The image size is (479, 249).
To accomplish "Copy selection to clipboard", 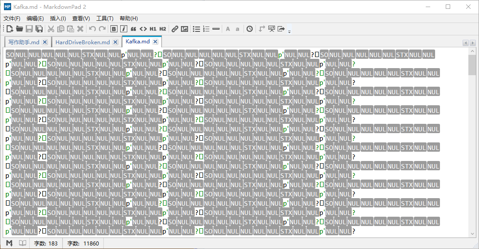I will (x=61, y=29).
